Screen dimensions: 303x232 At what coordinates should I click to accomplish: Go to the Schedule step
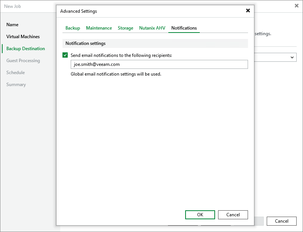pos(15,73)
